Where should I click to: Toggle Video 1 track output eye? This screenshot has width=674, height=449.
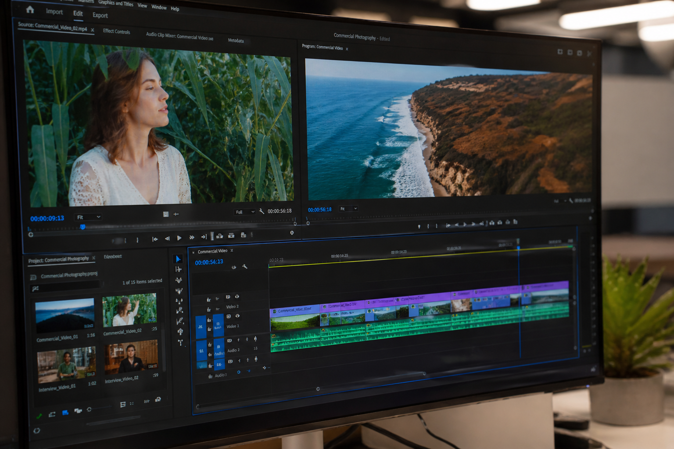[x=237, y=316]
